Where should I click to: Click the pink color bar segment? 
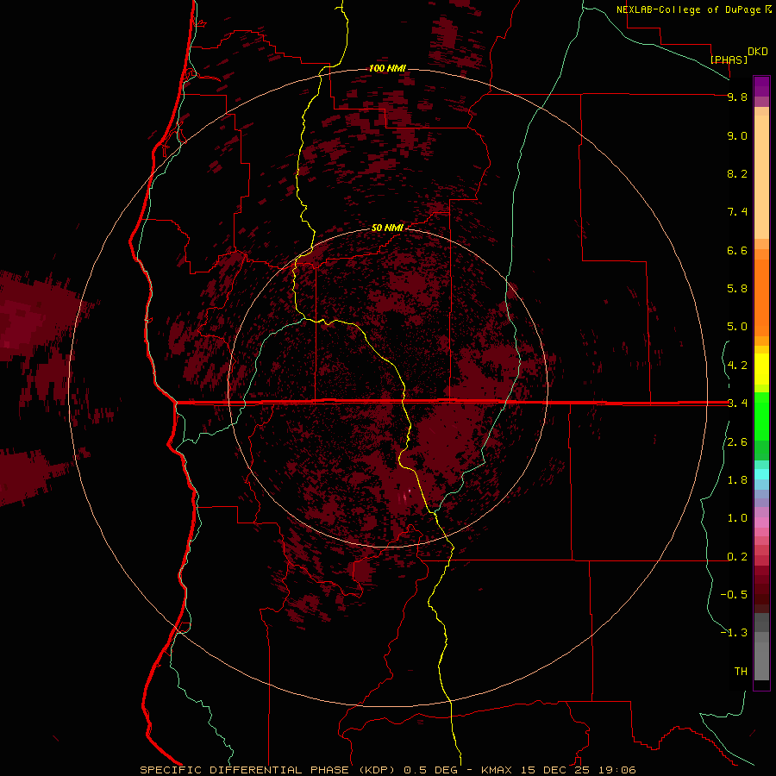[x=761, y=523]
